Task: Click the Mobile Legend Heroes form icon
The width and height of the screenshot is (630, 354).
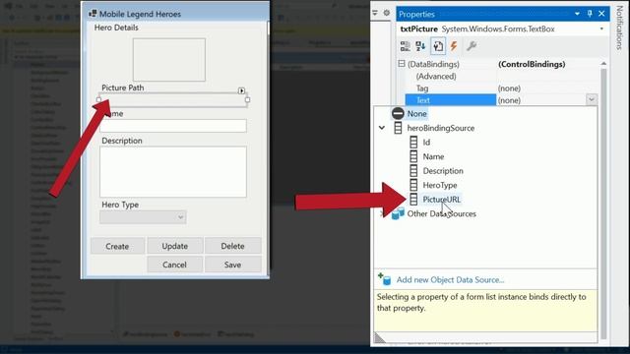Action: pos(93,14)
